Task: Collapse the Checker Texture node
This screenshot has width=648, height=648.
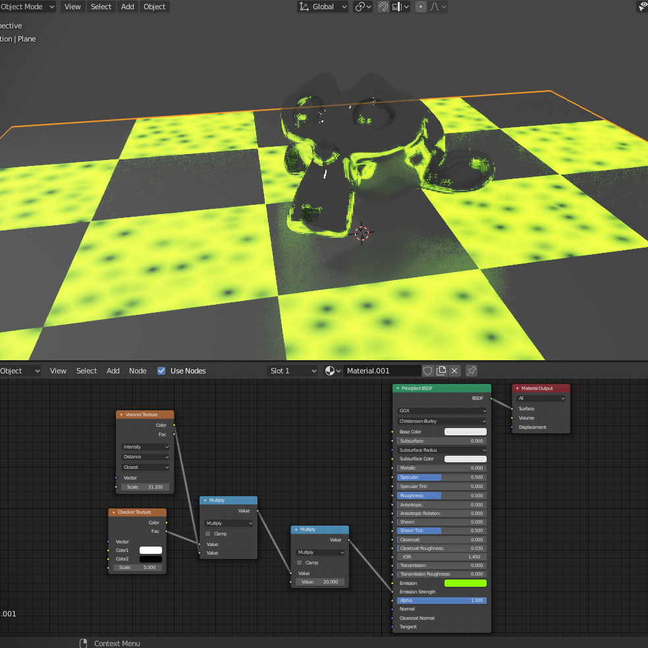Action: [x=114, y=512]
